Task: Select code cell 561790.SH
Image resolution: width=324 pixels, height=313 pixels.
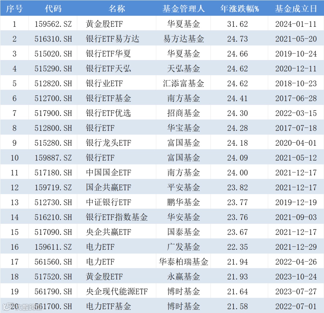Action: point(53,292)
